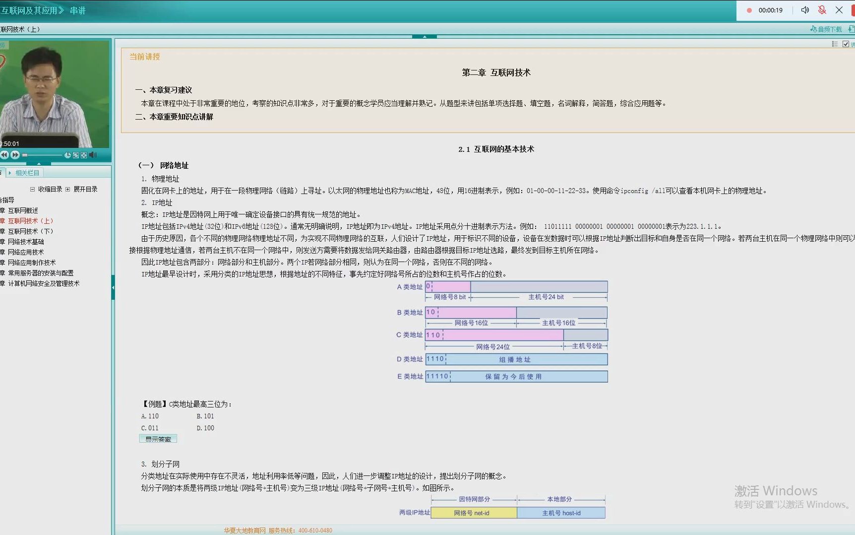Click the 串讲 breadcrumb in the title

tap(77, 10)
